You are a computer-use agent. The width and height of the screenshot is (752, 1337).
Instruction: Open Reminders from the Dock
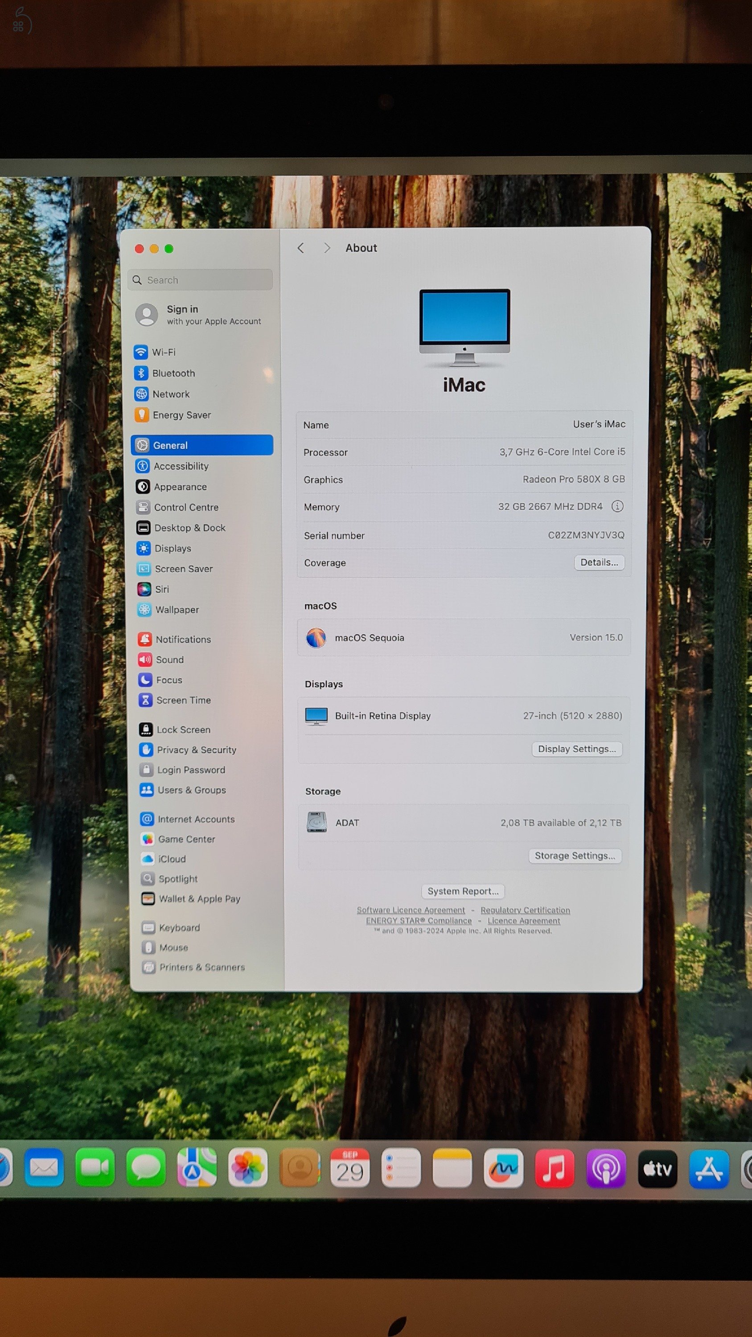pos(401,1168)
